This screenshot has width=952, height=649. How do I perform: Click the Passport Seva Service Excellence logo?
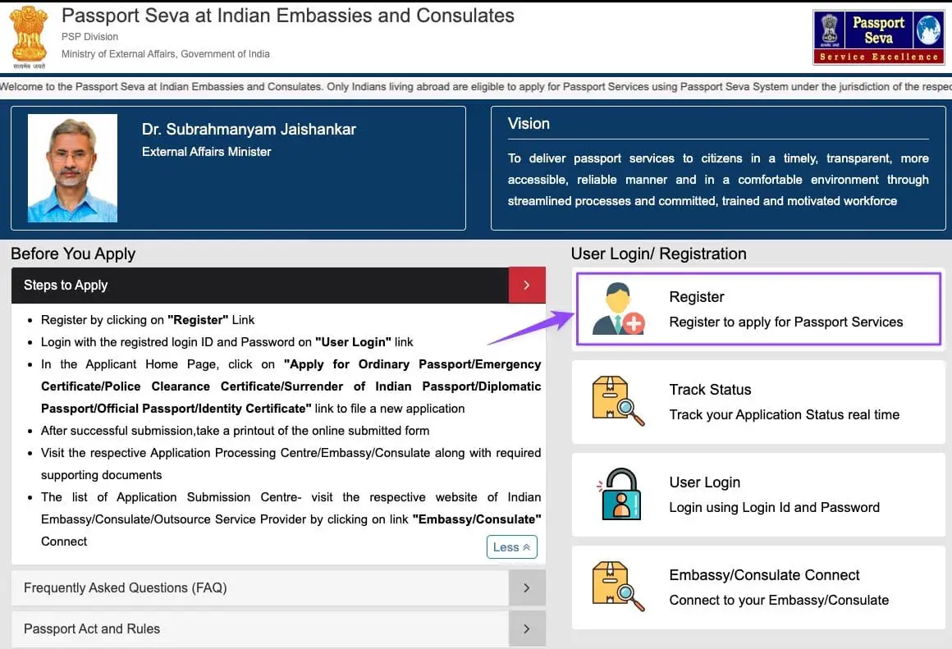(878, 37)
